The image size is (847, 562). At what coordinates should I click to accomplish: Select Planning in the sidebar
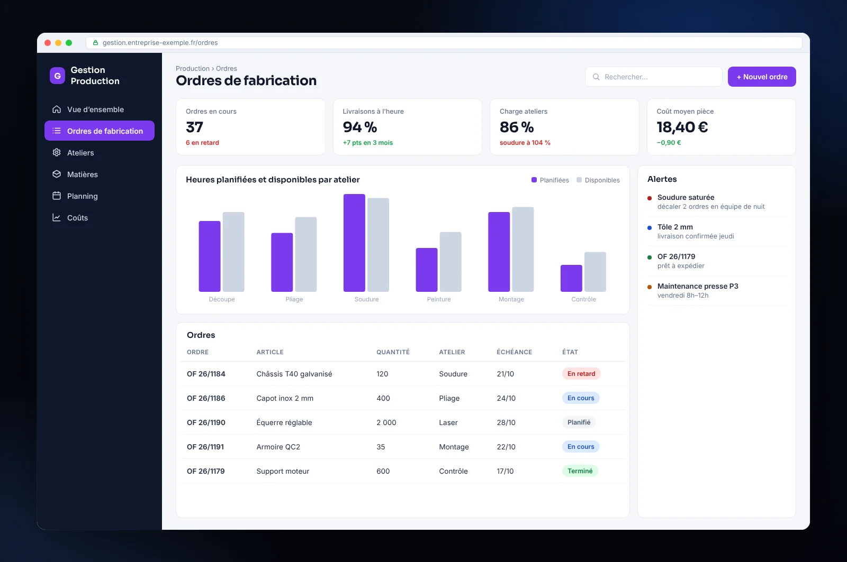100,196
